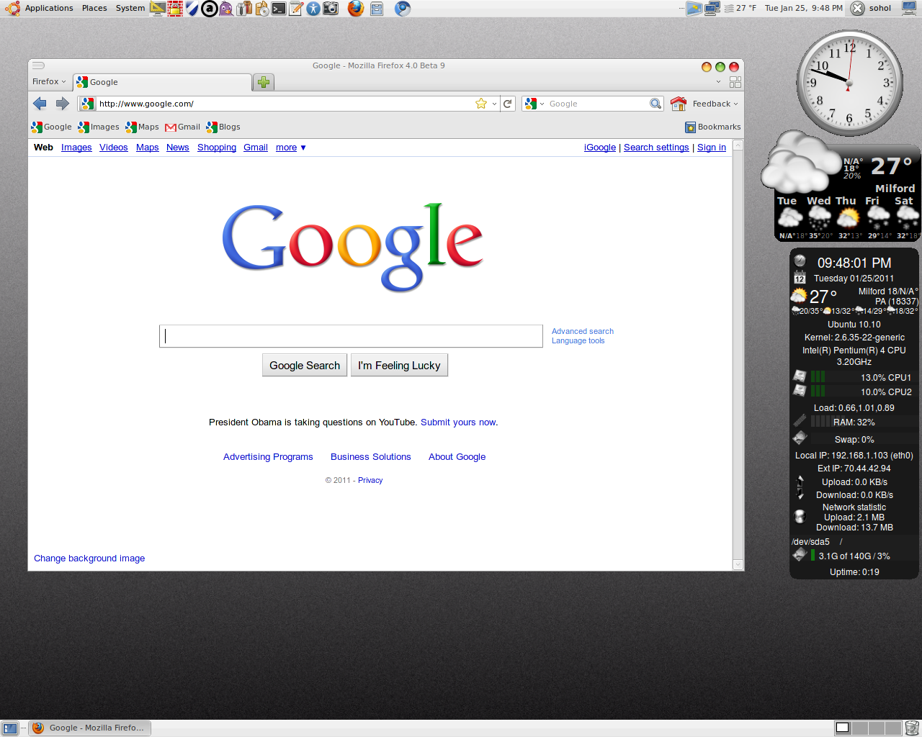Viewport: 922px width, 737px height.
Task: Open the Sign in link
Action: coord(712,148)
